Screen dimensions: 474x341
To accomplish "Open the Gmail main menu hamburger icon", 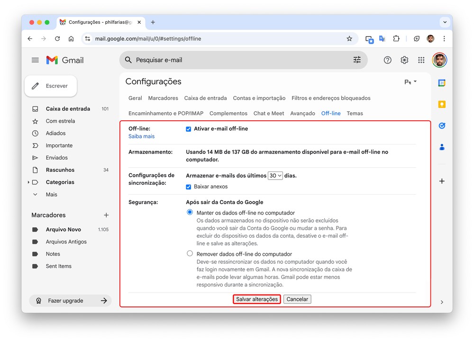I will tap(35, 60).
